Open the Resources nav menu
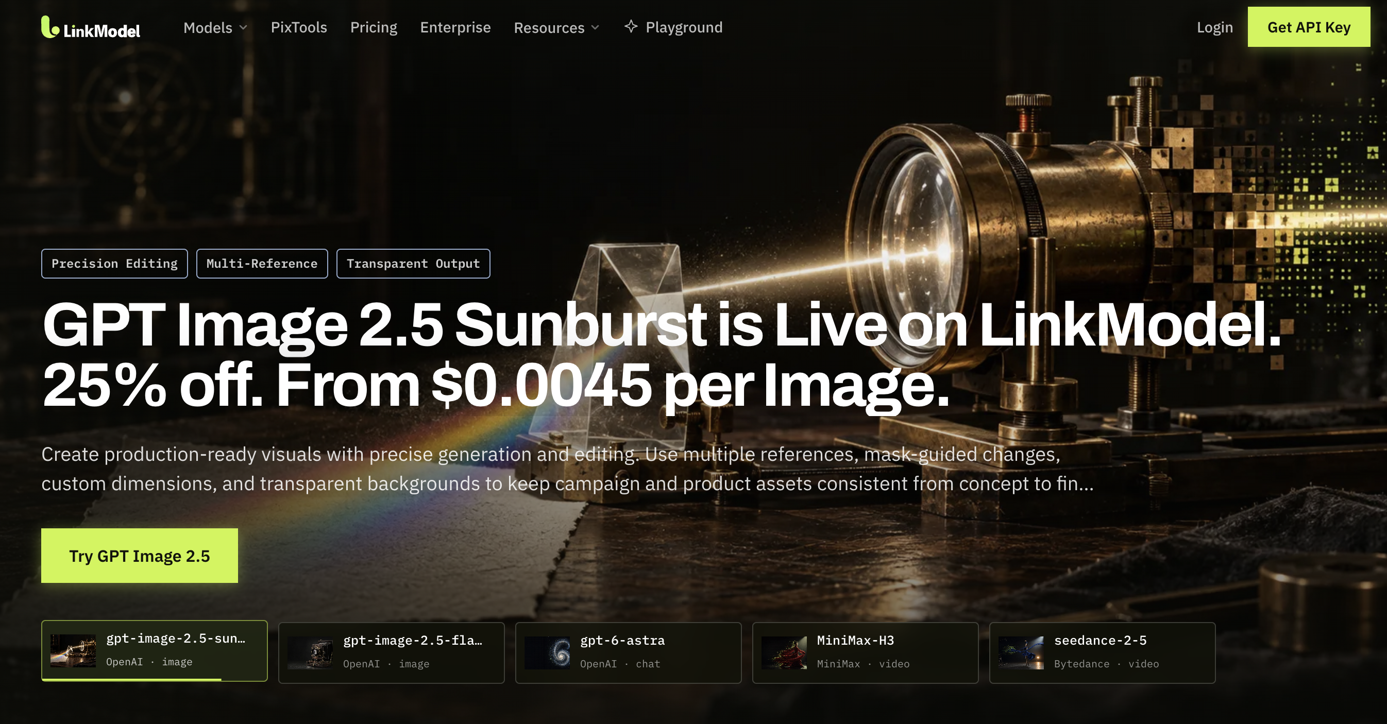This screenshot has height=724, width=1387. pyautogui.click(x=557, y=27)
